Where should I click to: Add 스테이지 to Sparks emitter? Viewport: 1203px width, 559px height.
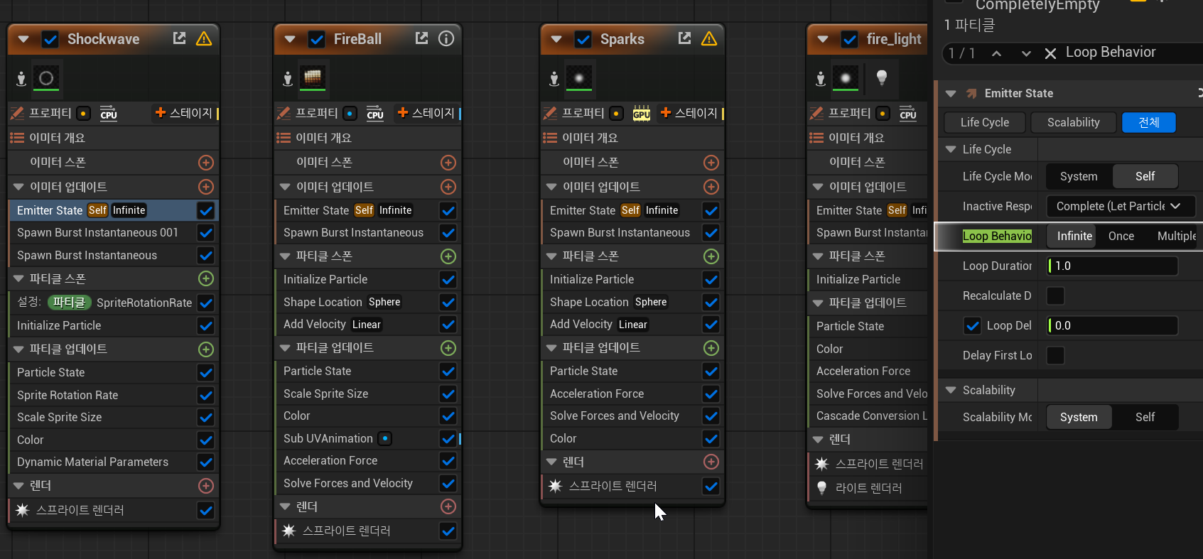point(689,113)
